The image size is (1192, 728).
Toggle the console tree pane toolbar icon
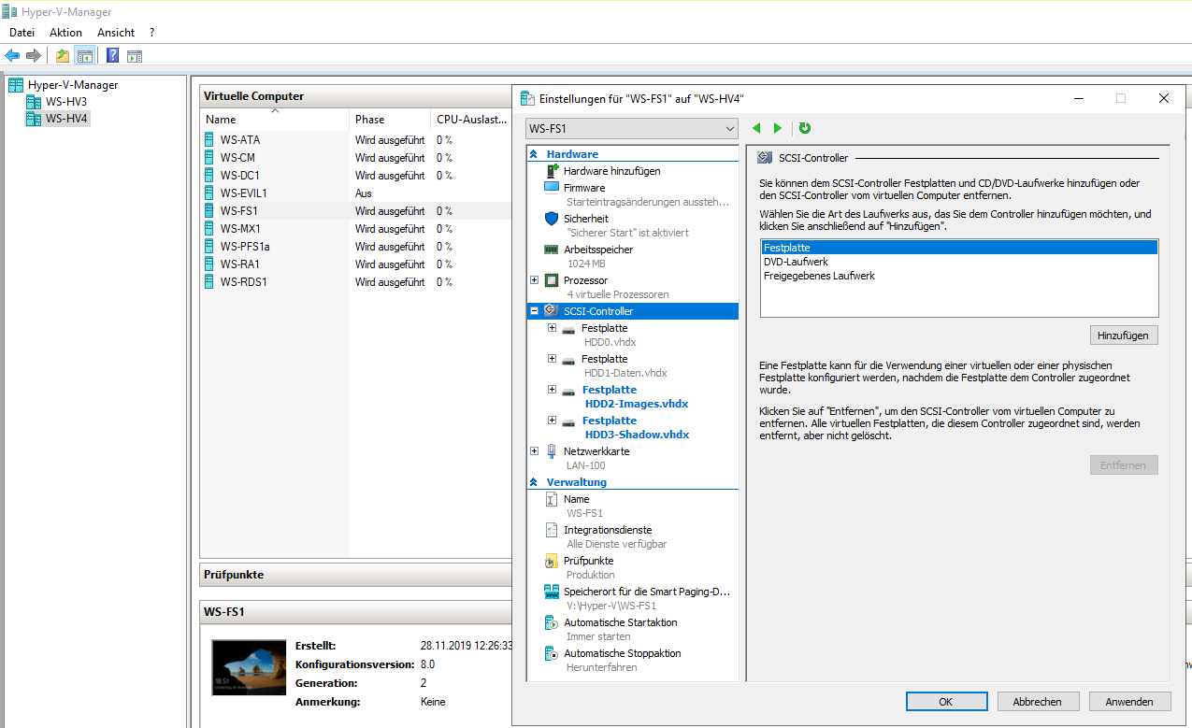click(85, 56)
